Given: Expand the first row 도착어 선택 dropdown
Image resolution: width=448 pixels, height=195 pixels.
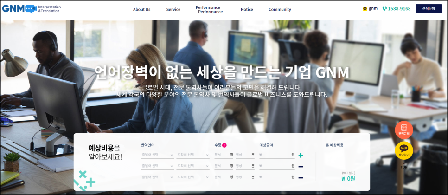Looking at the screenshot, I should coord(193,155).
